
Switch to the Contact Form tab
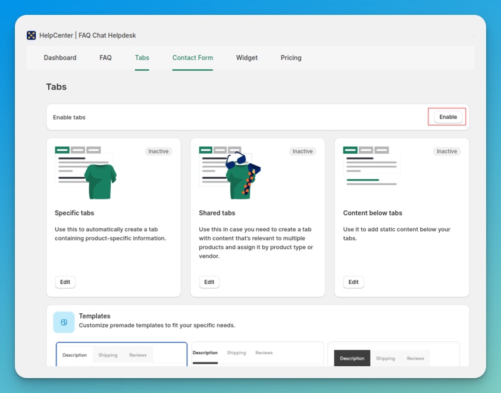[x=192, y=58]
